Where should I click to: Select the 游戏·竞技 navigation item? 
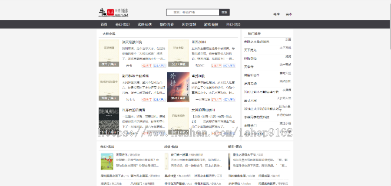[x=212, y=24]
